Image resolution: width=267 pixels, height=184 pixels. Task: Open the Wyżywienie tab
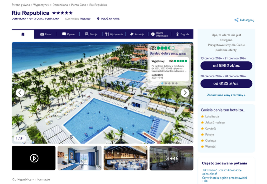[114, 34]
